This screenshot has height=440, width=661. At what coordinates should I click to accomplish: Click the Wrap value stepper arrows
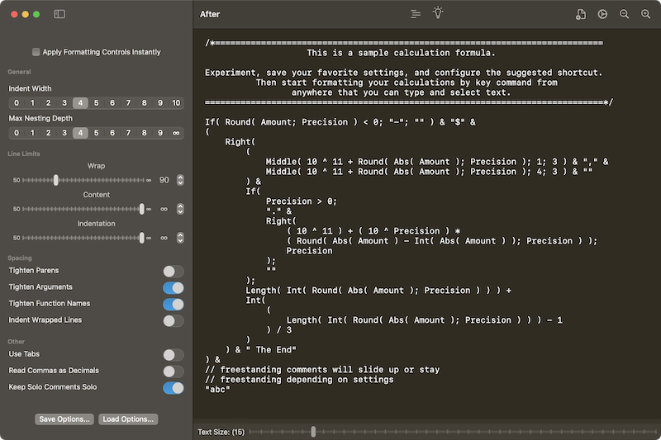(180, 180)
